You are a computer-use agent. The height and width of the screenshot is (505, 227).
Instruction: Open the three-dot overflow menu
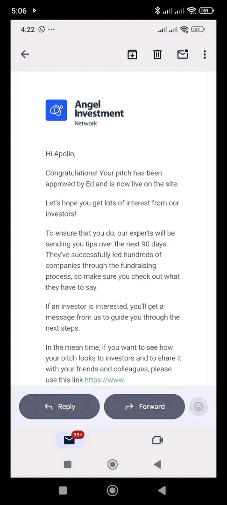pyautogui.click(x=205, y=54)
